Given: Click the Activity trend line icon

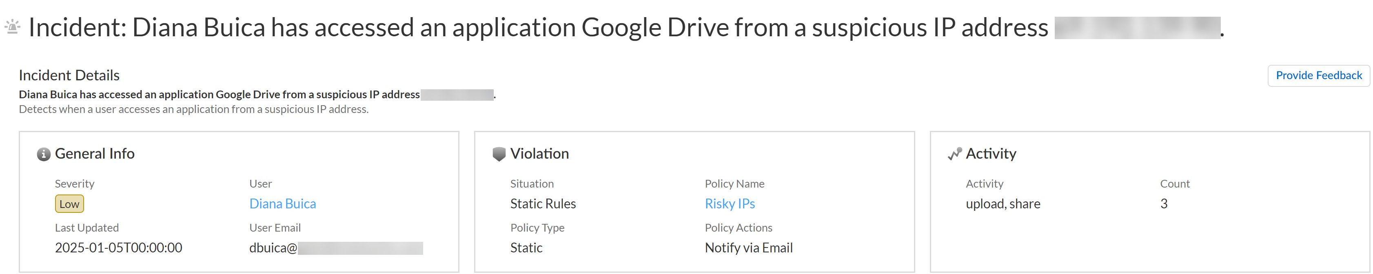Looking at the screenshot, I should (955, 154).
